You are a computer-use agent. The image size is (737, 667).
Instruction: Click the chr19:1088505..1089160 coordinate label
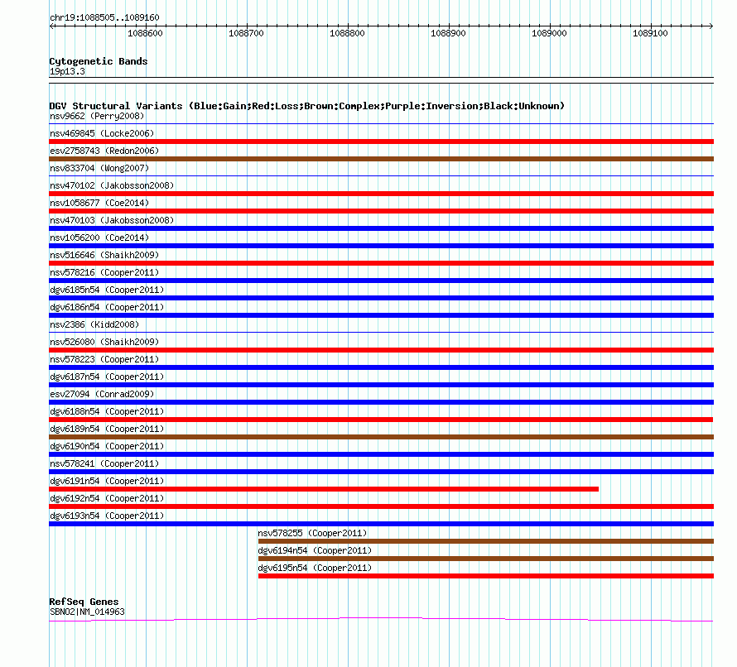click(x=104, y=17)
